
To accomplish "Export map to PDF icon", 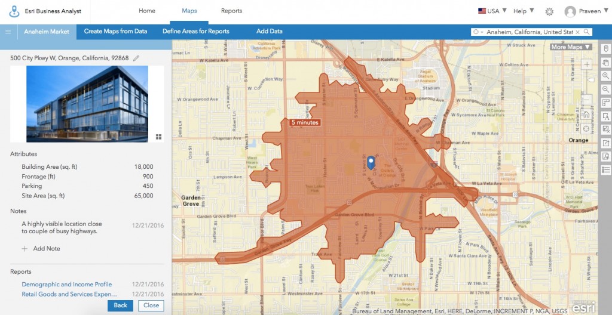I will 606,156.
